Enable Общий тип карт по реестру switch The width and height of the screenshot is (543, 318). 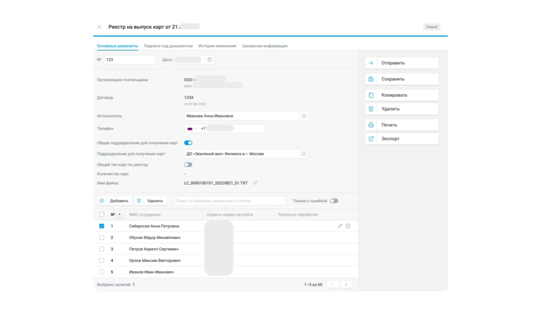click(x=188, y=164)
